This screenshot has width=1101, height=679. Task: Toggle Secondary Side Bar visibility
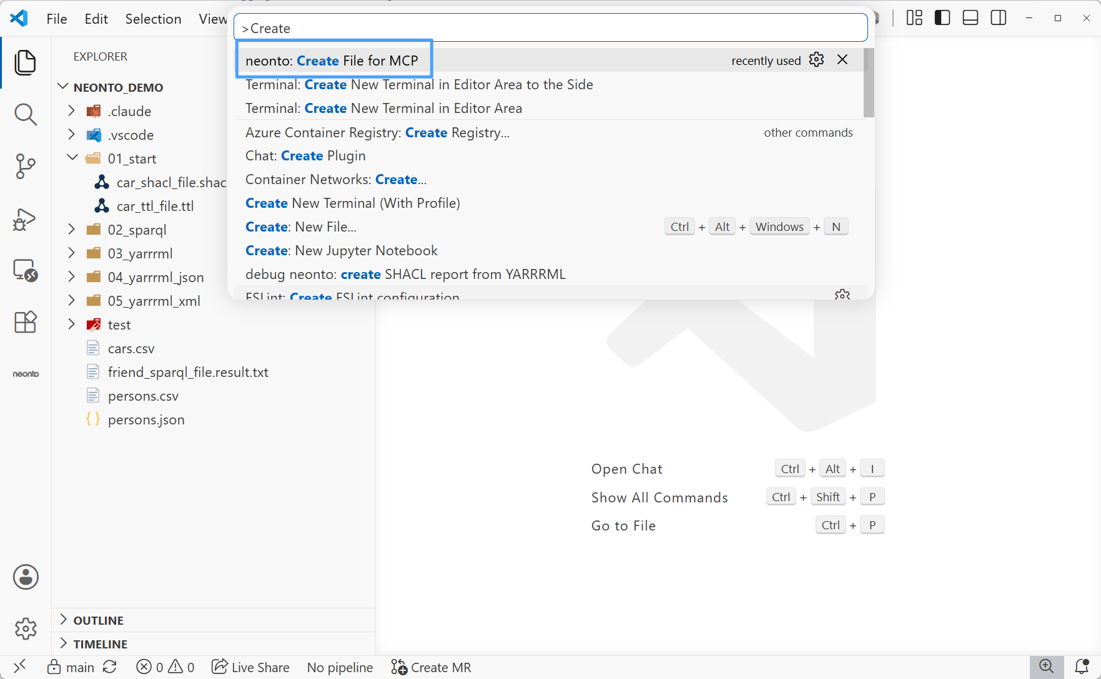point(999,18)
